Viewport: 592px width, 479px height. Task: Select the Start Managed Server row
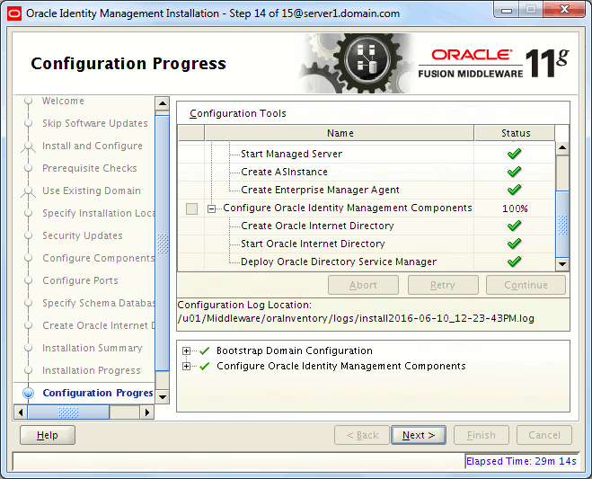tap(325, 154)
